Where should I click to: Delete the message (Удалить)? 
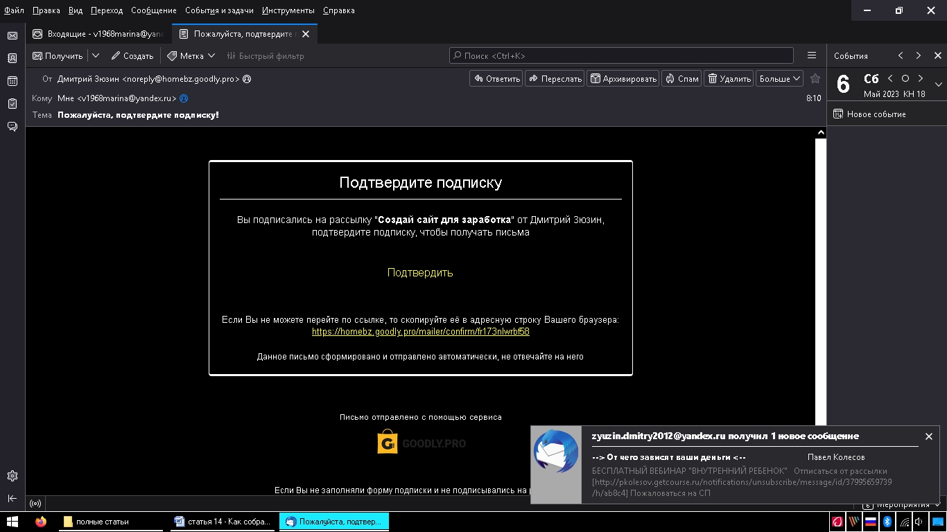[729, 79]
